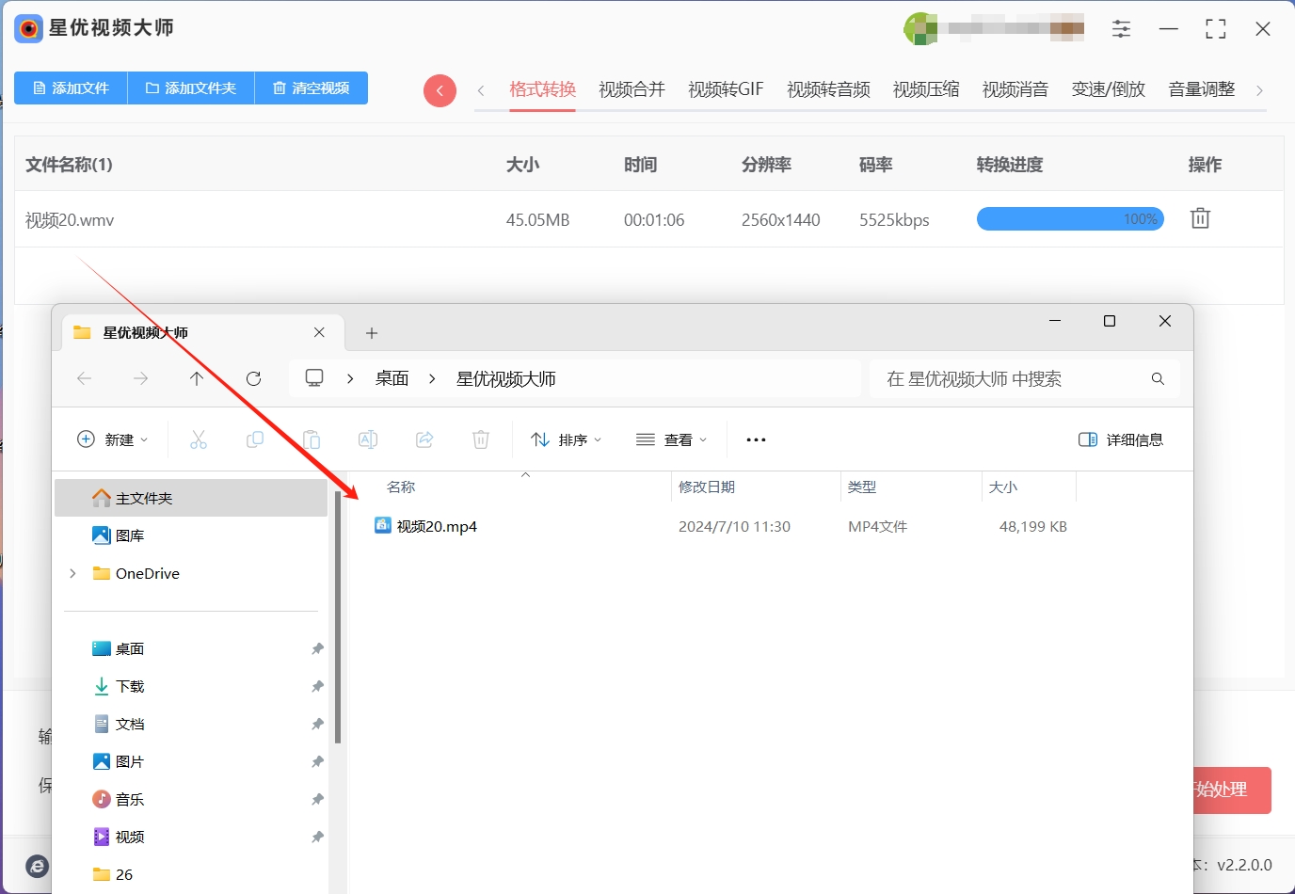Click the 清空视频 button
The image size is (1295, 894).
pos(312,88)
